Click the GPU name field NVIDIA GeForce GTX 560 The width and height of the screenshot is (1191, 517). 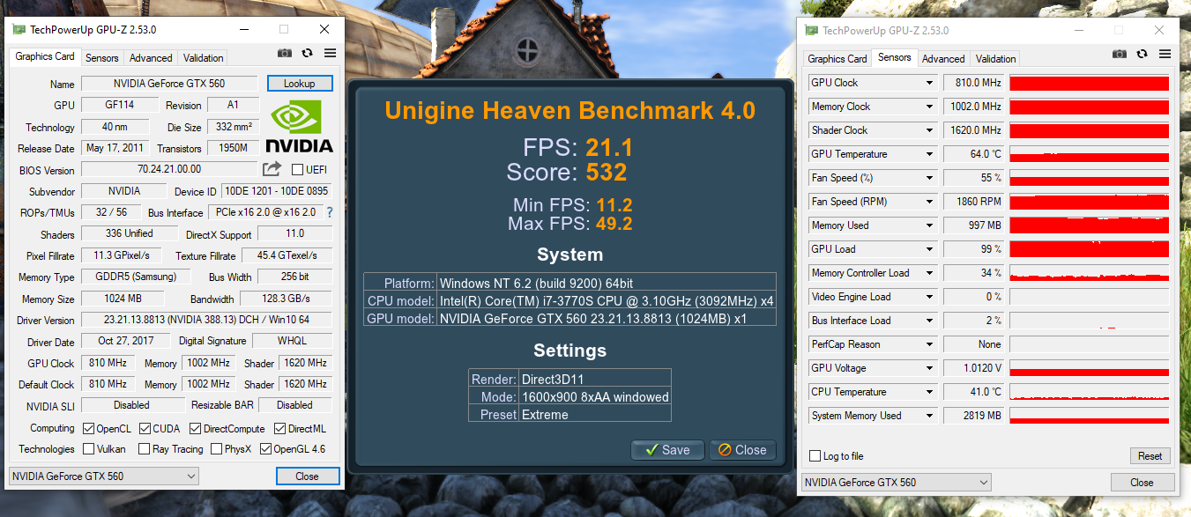pyautogui.click(x=169, y=84)
